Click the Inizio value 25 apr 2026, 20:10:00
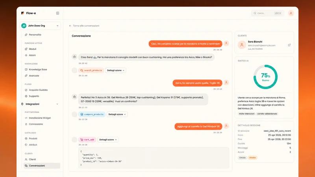Screen dimensions: 315x177 pyautogui.click(x=280, y=135)
